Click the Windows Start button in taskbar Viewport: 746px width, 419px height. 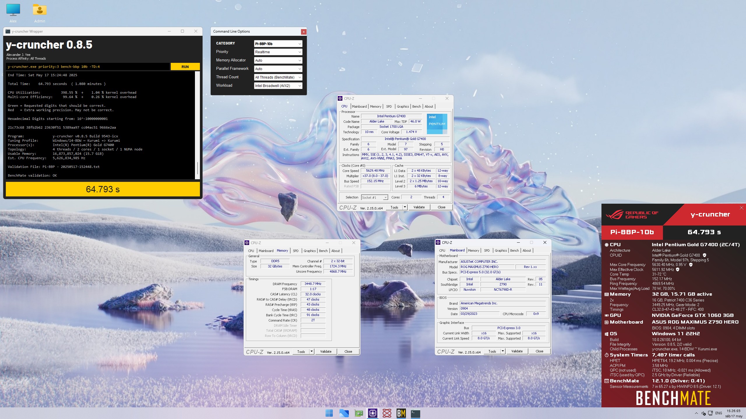coord(329,413)
